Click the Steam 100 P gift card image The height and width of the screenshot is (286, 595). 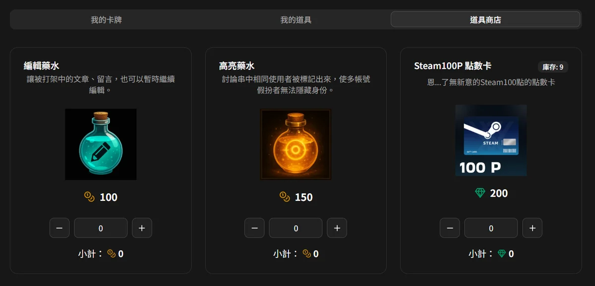[x=491, y=140]
